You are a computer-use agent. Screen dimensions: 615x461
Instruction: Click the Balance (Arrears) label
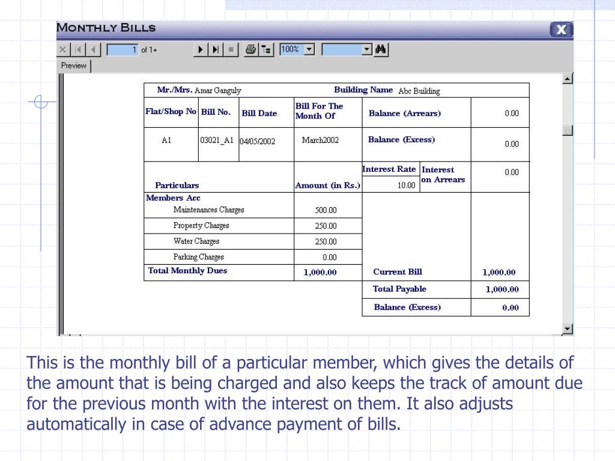(405, 113)
